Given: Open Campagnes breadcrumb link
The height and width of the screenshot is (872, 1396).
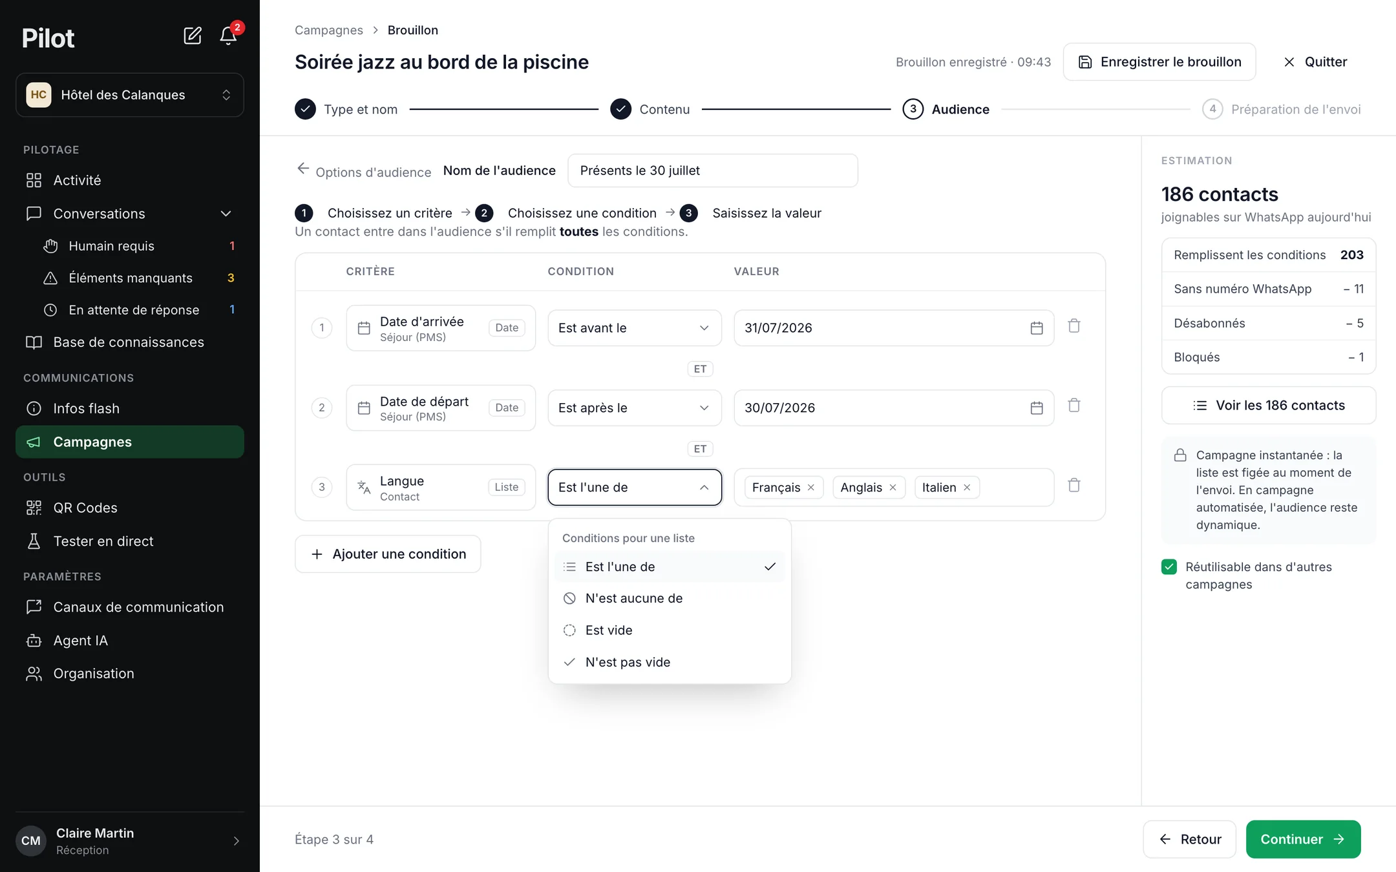Looking at the screenshot, I should coord(328,30).
